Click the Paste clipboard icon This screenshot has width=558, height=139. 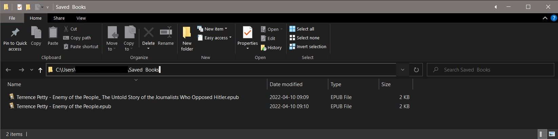pyautogui.click(x=53, y=33)
